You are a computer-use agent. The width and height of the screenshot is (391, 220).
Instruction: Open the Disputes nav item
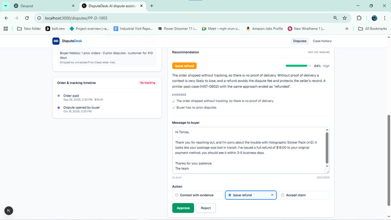tap(300, 41)
